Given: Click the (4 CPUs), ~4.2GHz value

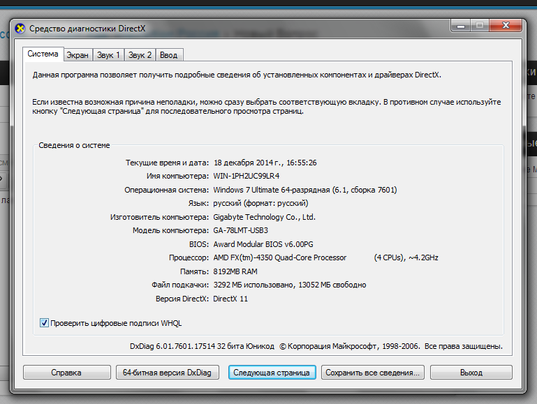Looking at the screenshot, I should (x=406, y=257).
